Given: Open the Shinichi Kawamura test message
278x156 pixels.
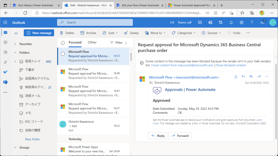Looking at the screenshot, I should 93,126.
